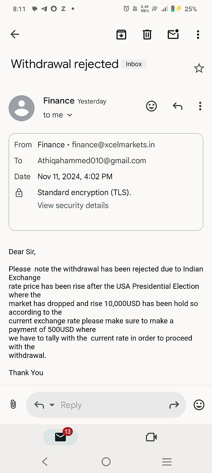Tap the Inbox label chip
Viewport: 212px width, 473px height.
134,64
